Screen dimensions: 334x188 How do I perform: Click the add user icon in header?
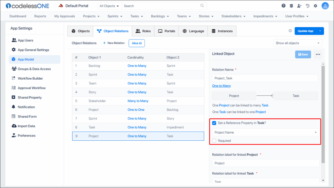point(299,6)
